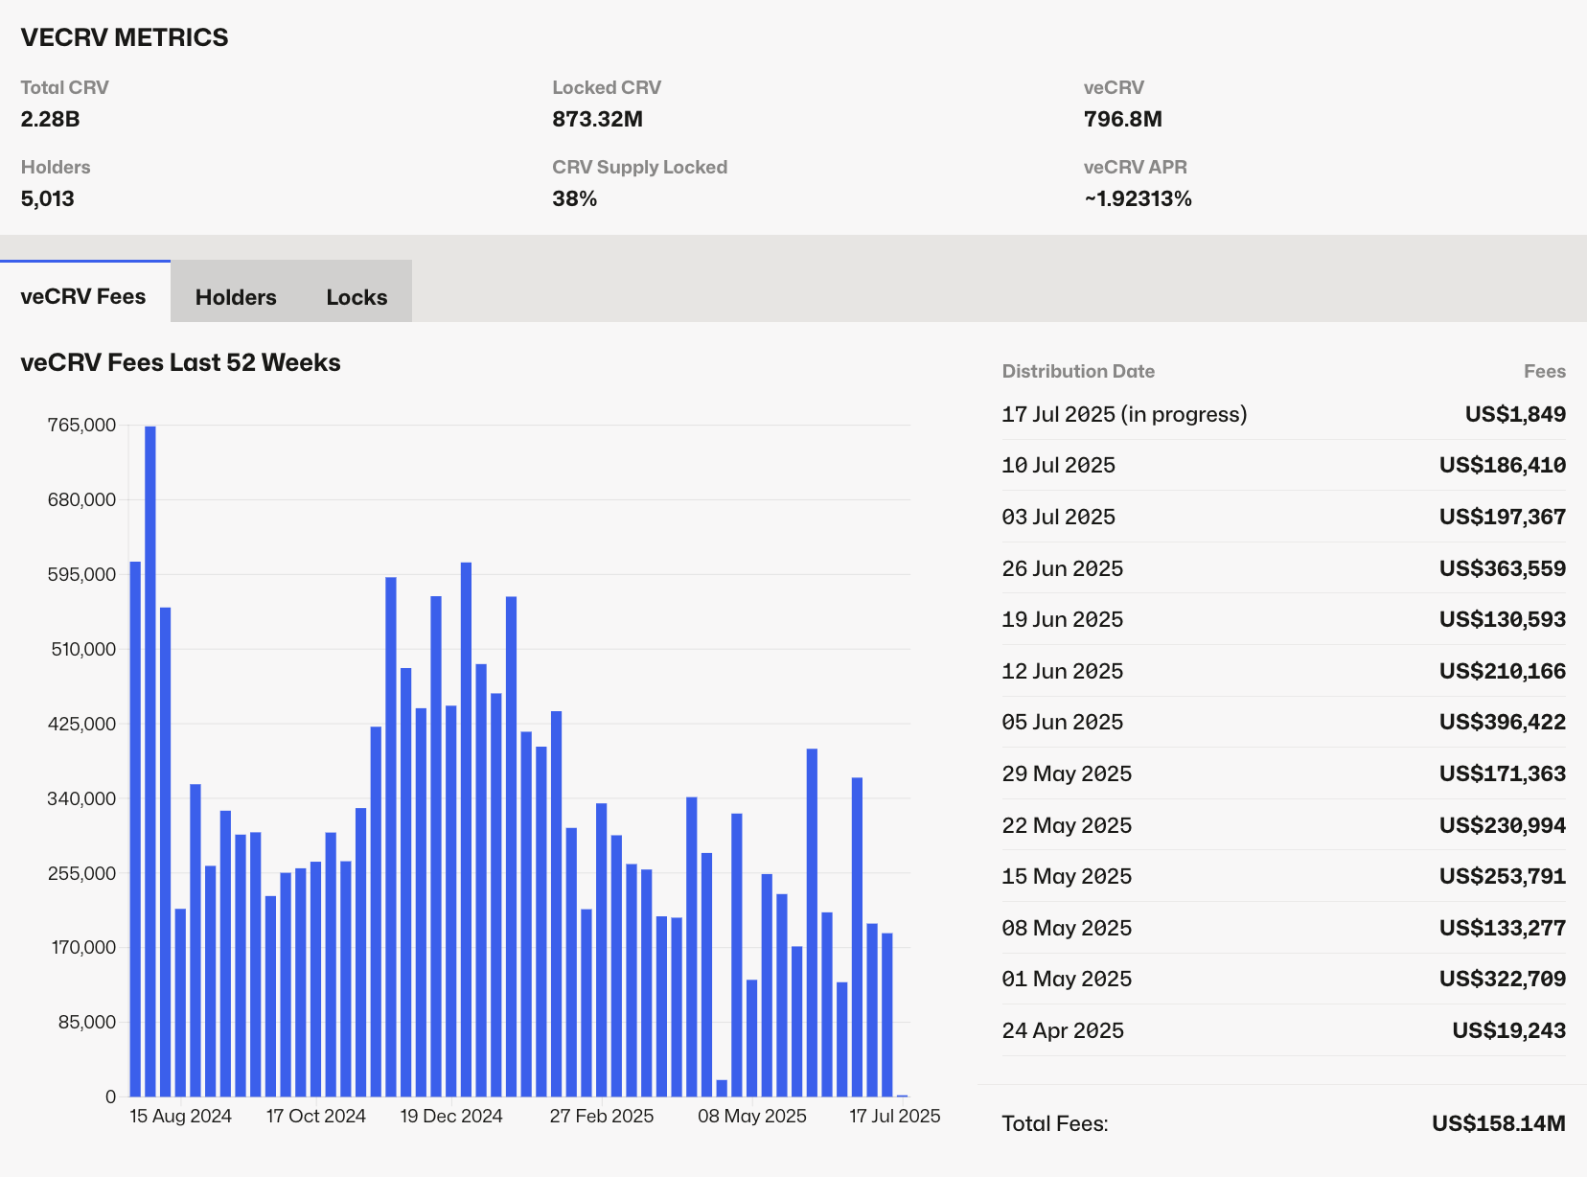The image size is (1587, 1177).
Task: Click the 19 Dec 2024 x-axis label
Action: click(450, 1116)
